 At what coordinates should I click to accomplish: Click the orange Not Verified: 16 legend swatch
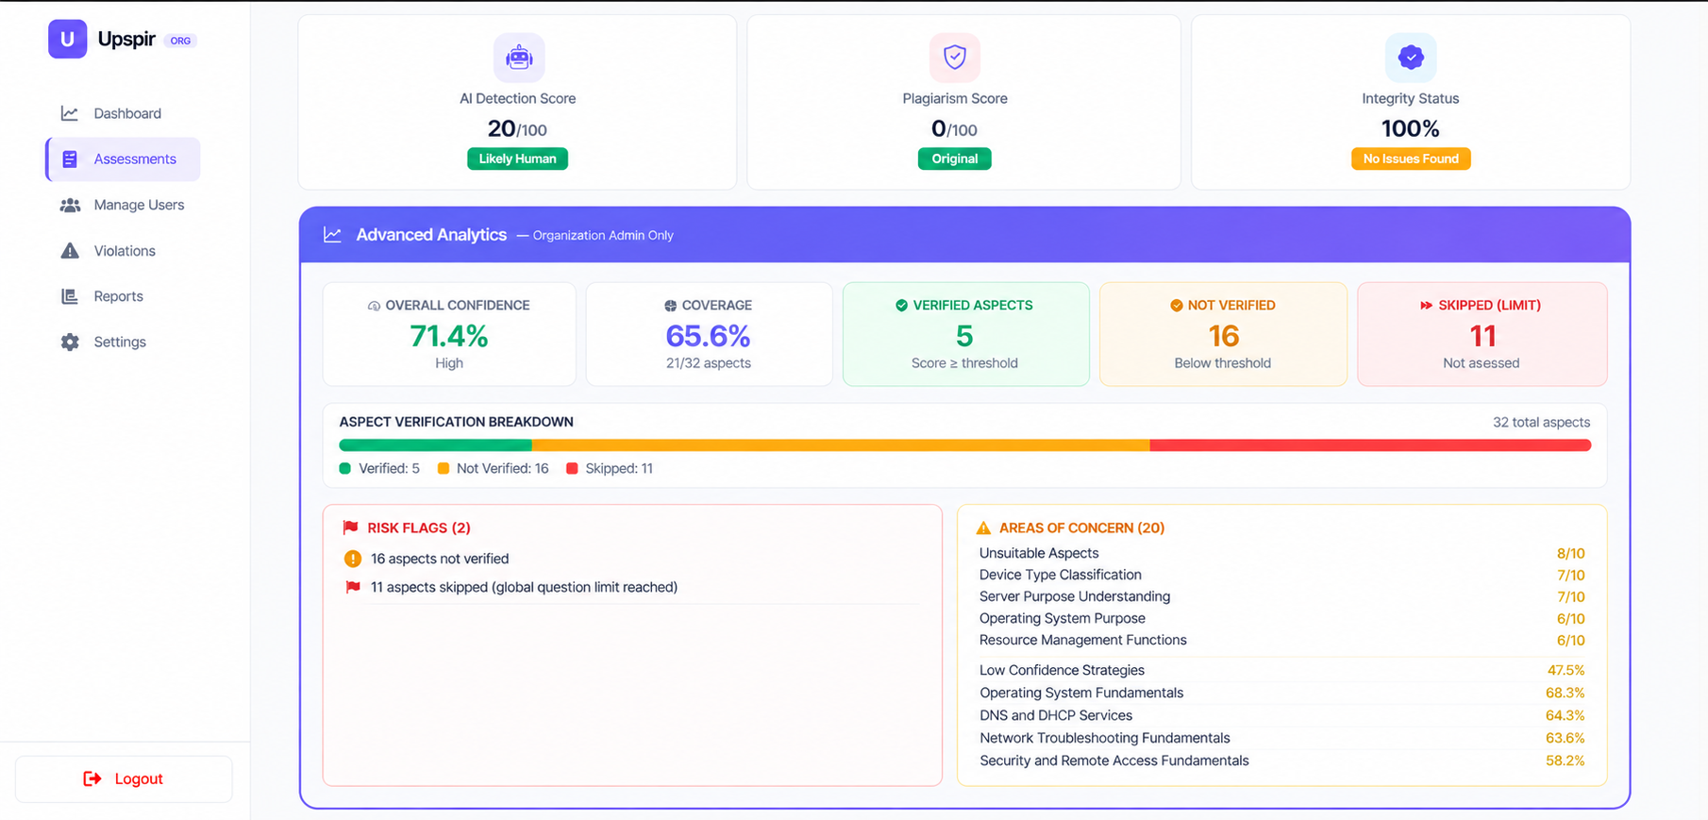click(x=444, y=468)
